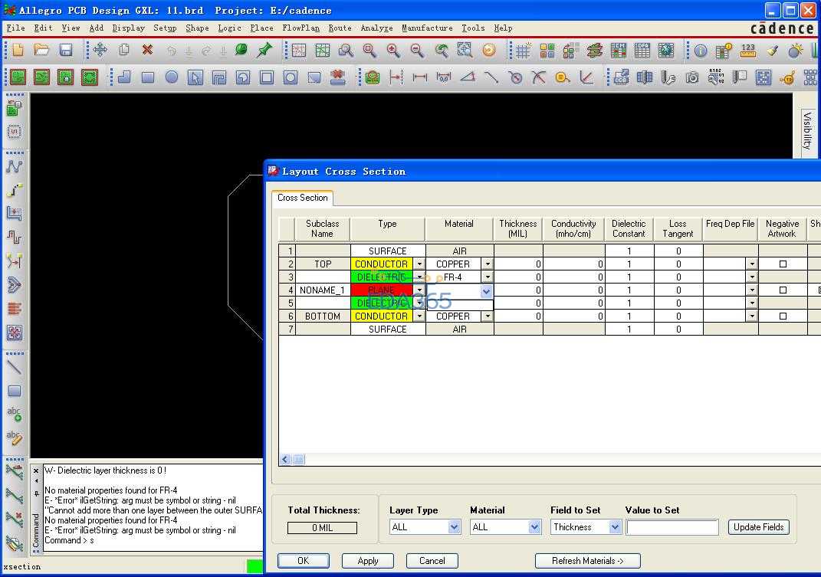Select the Move tool icon
821x577 pixels.
[x=100, y=51]
